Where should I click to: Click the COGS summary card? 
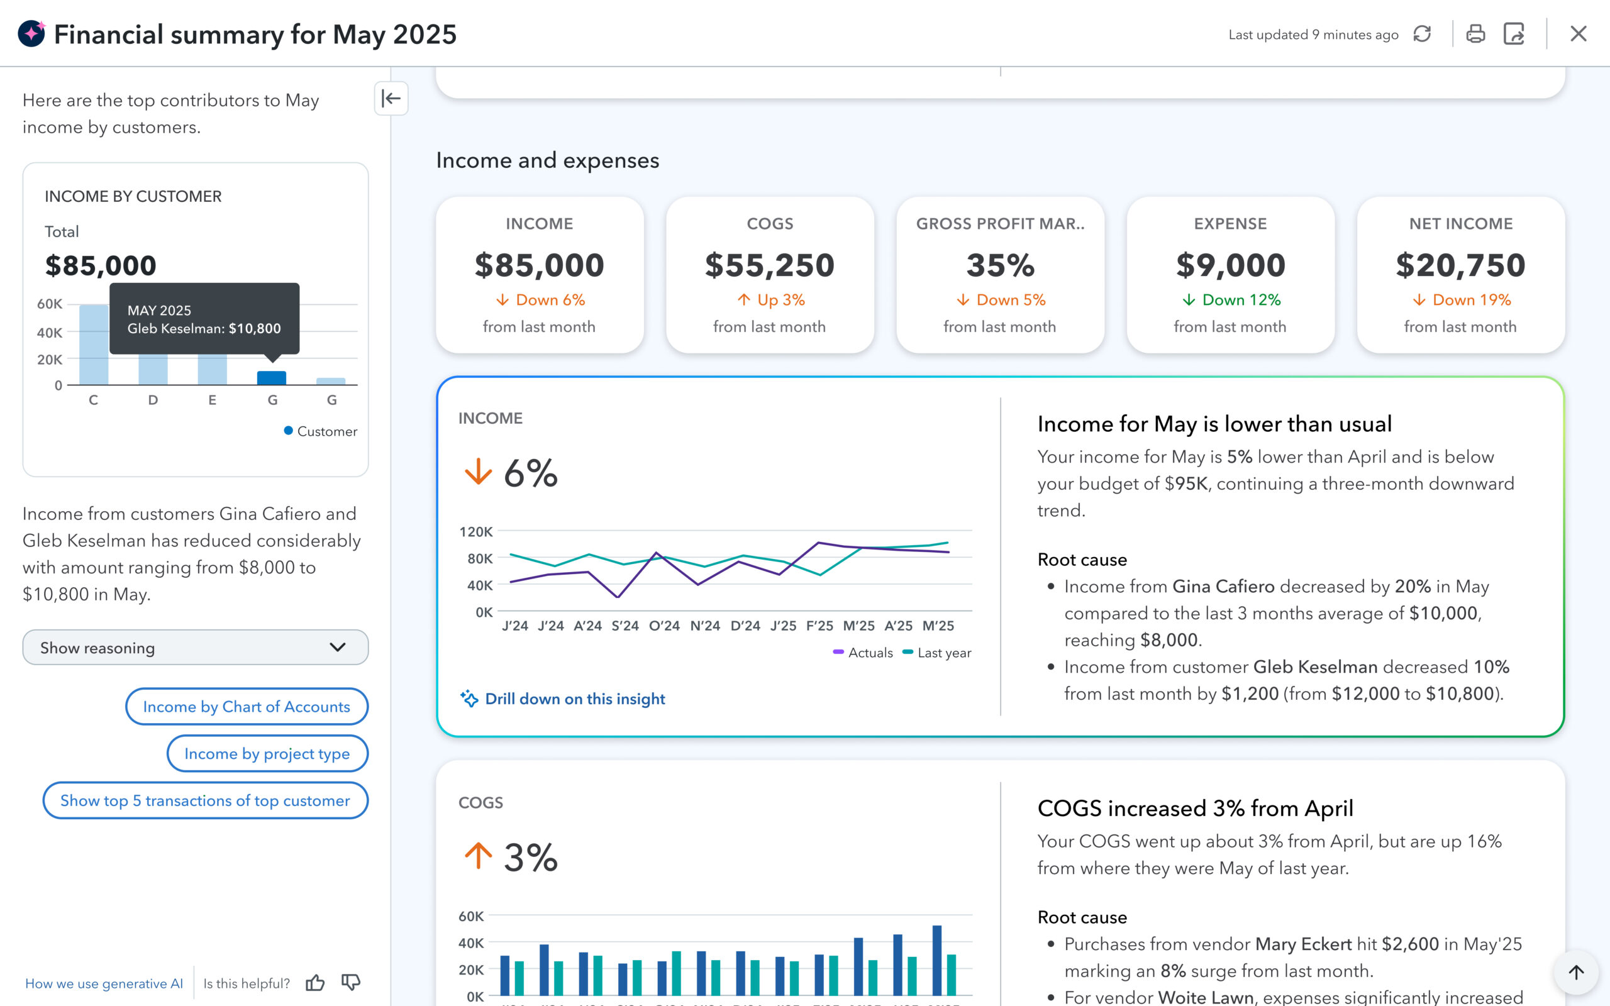[x=769, y=274]
